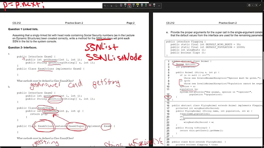Viewport: 264px width, 148px height.
Task: Click the 'DEFAULT_POPULATION = 10000' code line
Action: tap(208, 47)
